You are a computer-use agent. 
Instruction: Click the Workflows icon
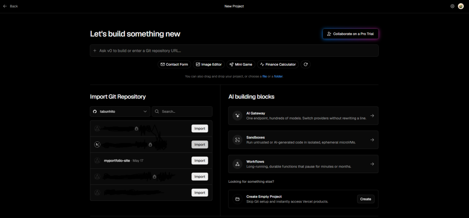[238, 164]
